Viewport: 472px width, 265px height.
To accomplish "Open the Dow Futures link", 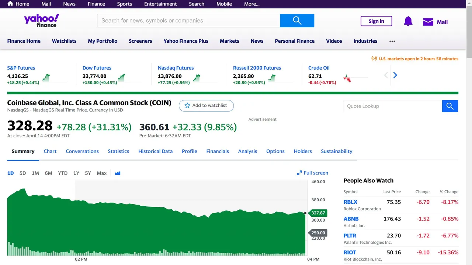I will click(97, 68).
